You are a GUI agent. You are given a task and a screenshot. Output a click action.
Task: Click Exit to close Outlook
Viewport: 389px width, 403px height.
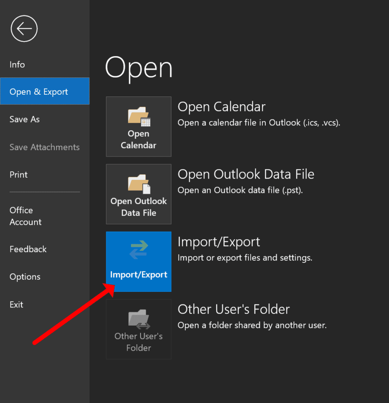[x=16, y=304]
